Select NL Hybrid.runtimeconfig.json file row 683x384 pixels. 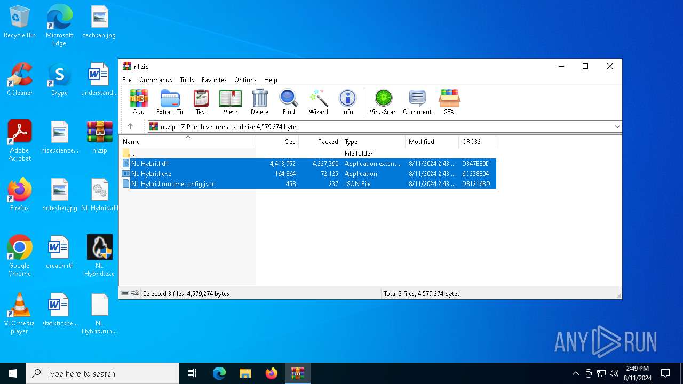[309, 184]
